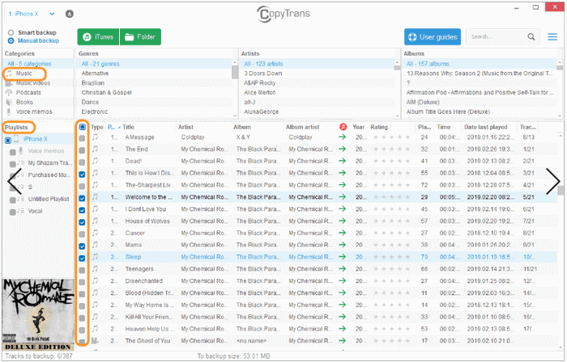Click green arrow for Teenagers row
The image size is (567, 362).
[x=342, y=269]
